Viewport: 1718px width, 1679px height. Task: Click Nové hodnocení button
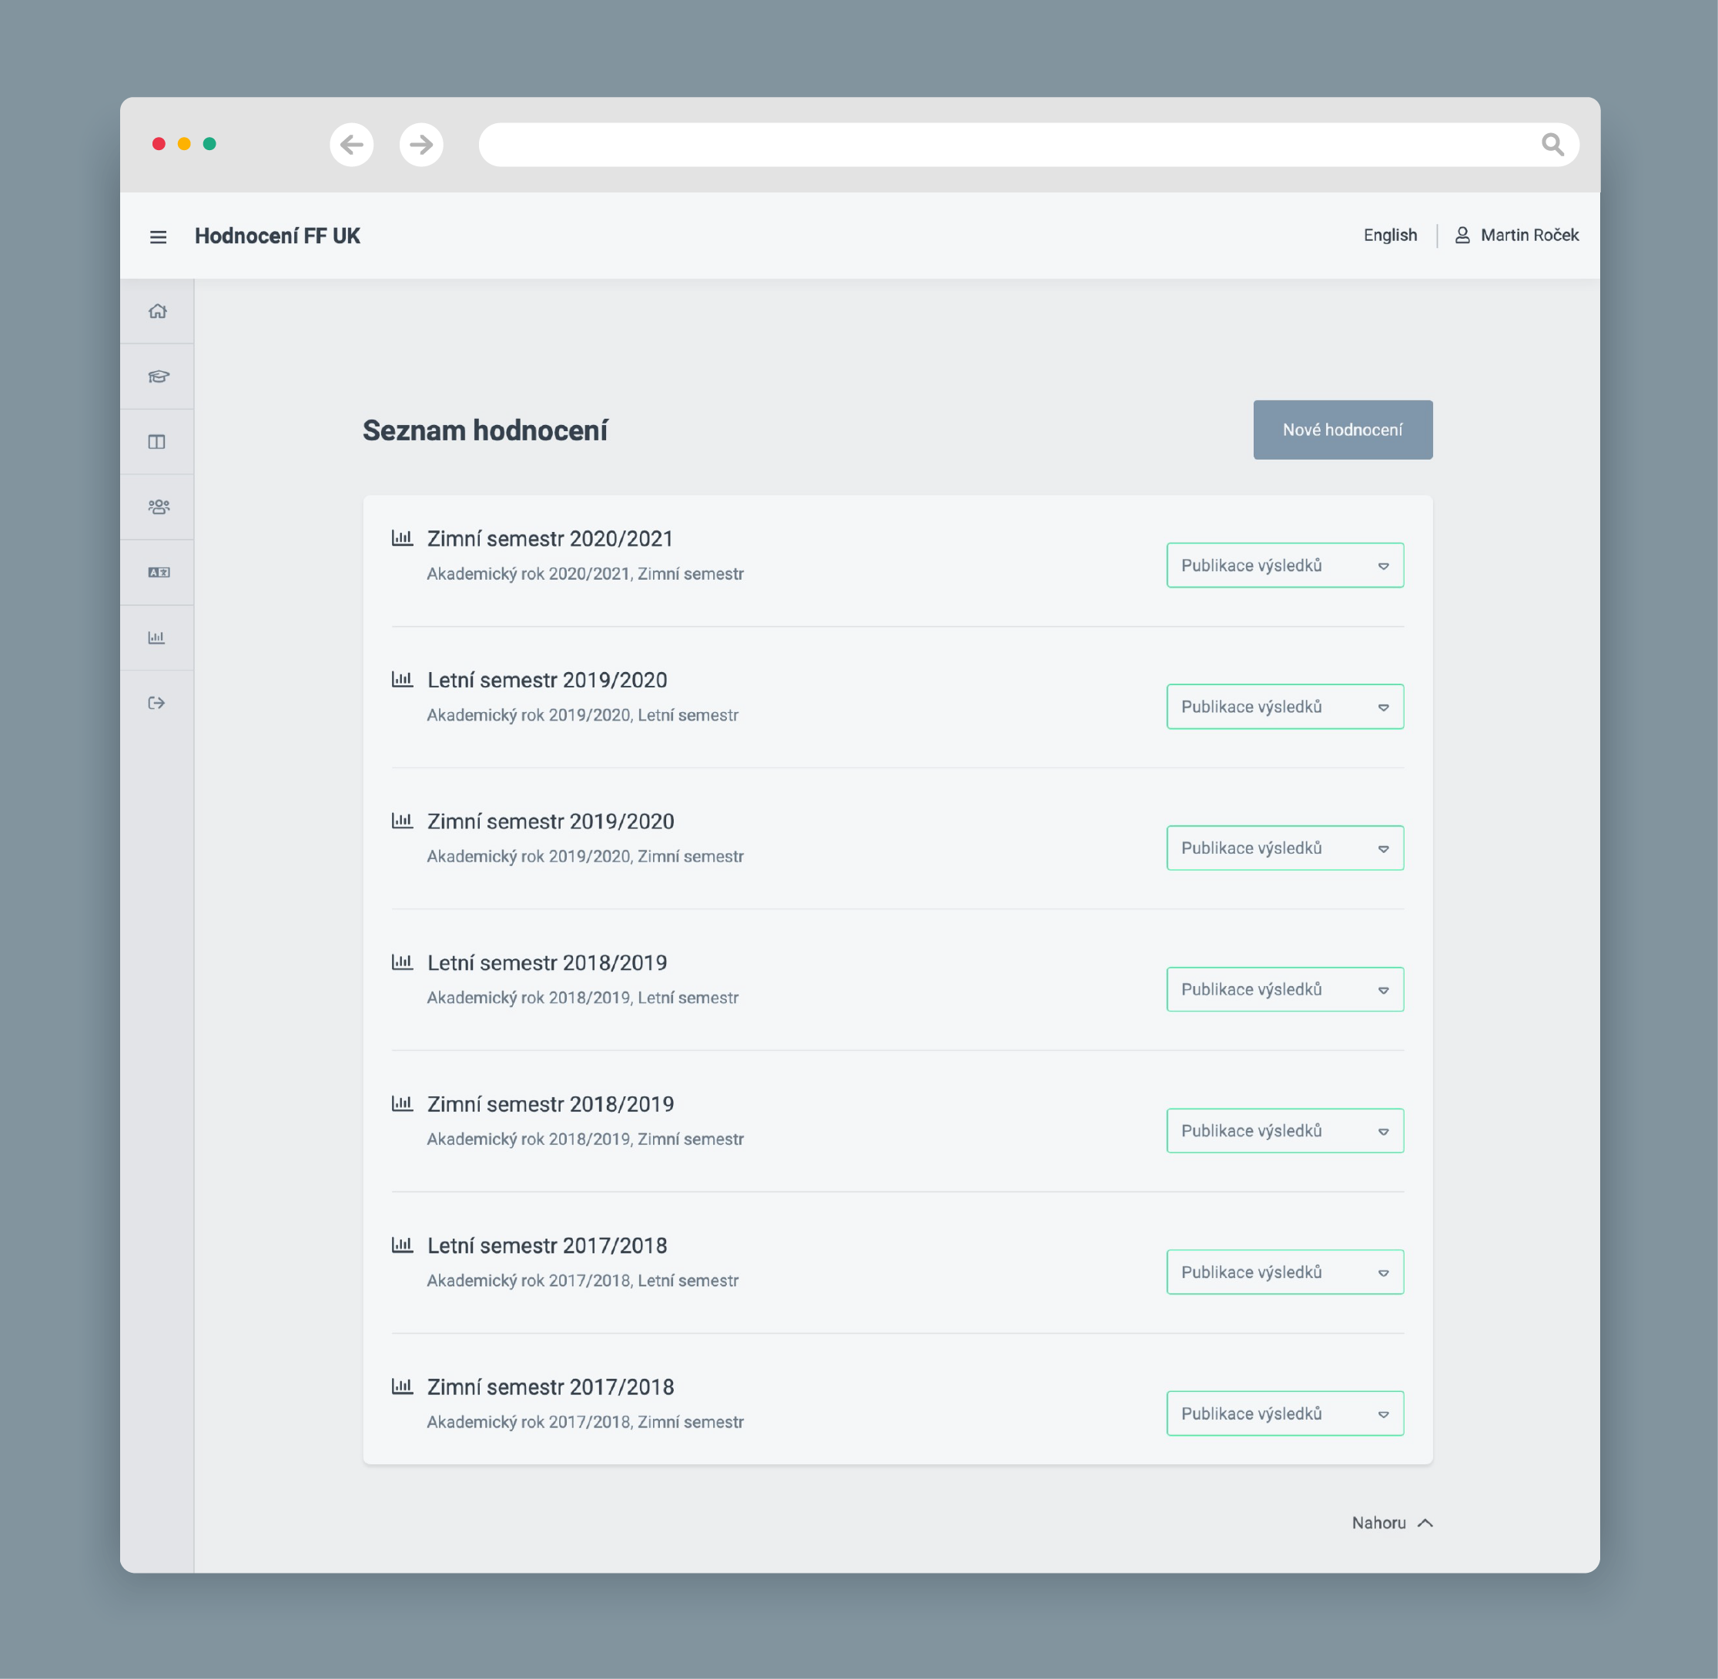pos(1341,429)
